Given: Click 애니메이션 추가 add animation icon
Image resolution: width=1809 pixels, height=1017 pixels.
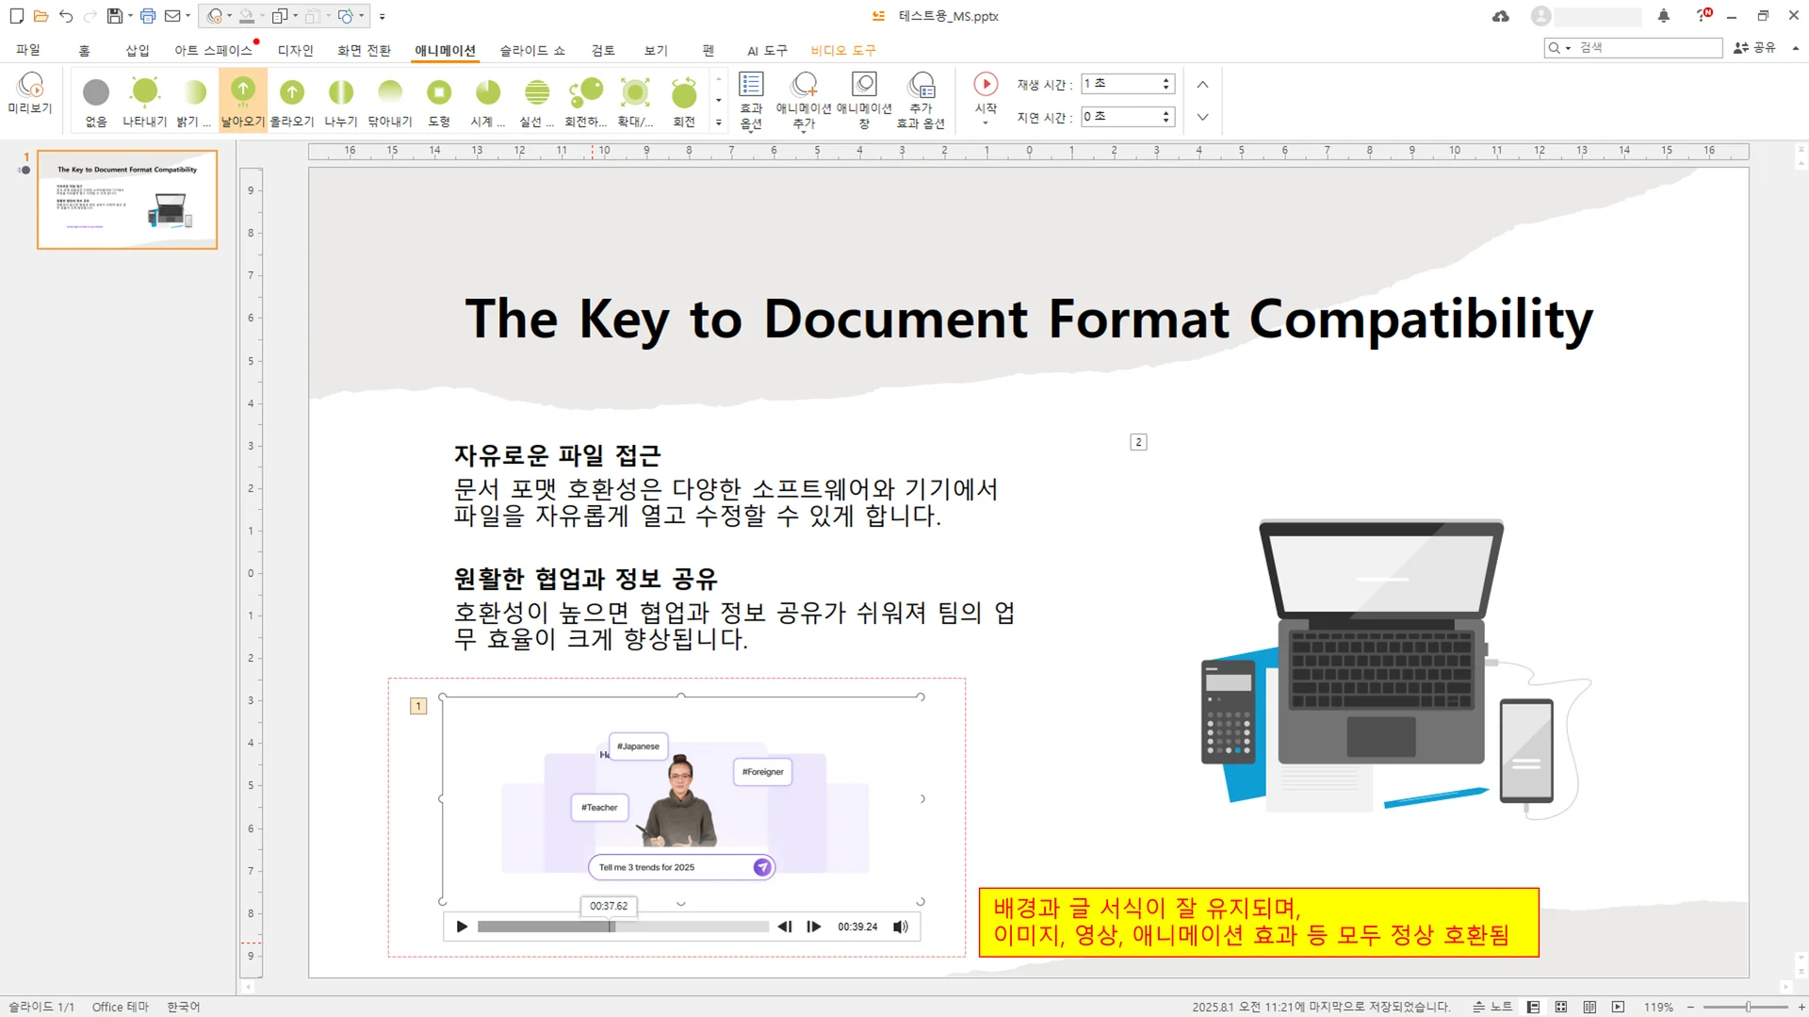Looking at the screenshot, I should (x=804, y=99).
